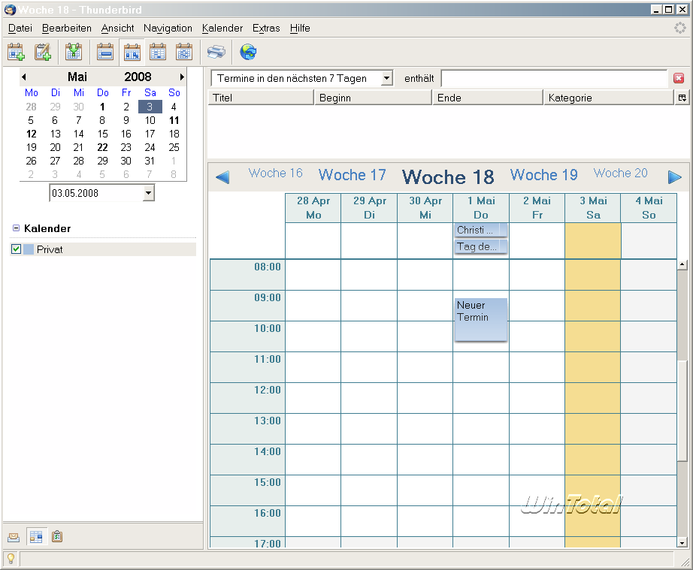Screen dimensions: 693x570
Task: Select the 'Christi ...' all-day event
Action: point(480,230)
